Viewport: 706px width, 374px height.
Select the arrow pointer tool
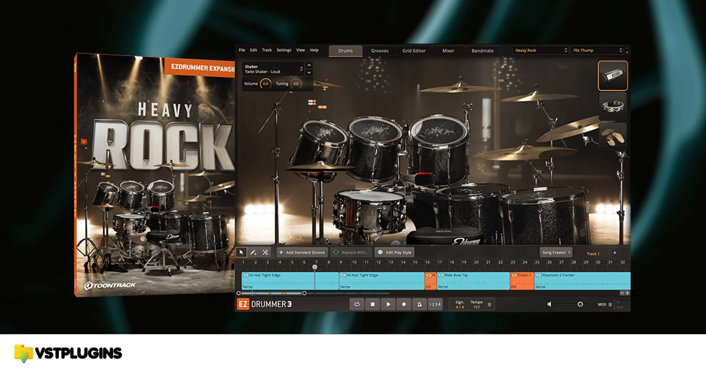(x=241, y=252)
